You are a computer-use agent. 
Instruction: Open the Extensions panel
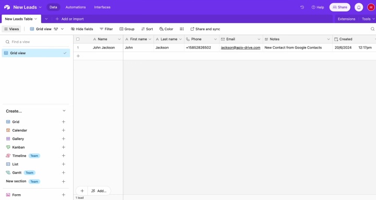[346, 19]
